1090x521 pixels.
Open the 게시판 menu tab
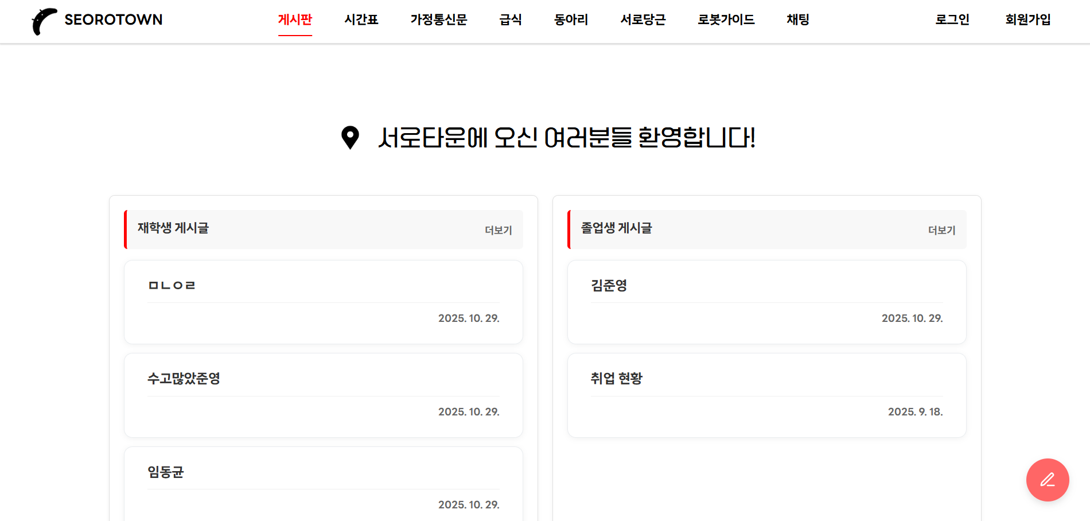click(295, 20)
